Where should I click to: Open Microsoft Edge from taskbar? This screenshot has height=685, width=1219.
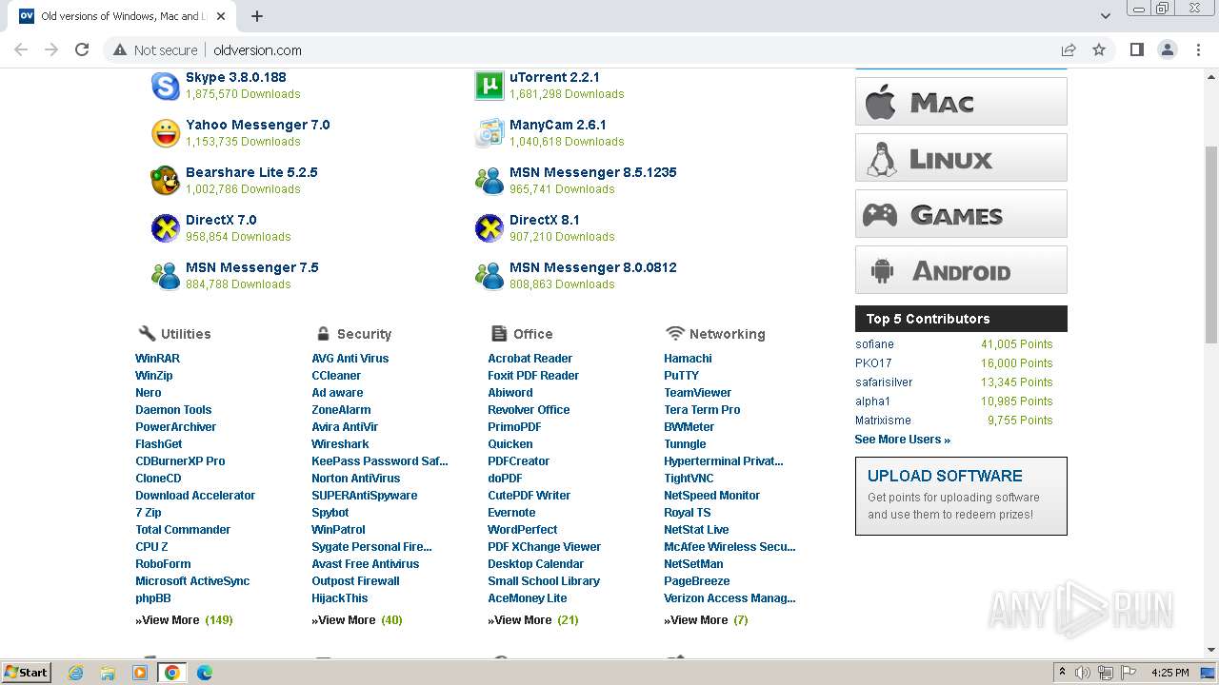204,673
